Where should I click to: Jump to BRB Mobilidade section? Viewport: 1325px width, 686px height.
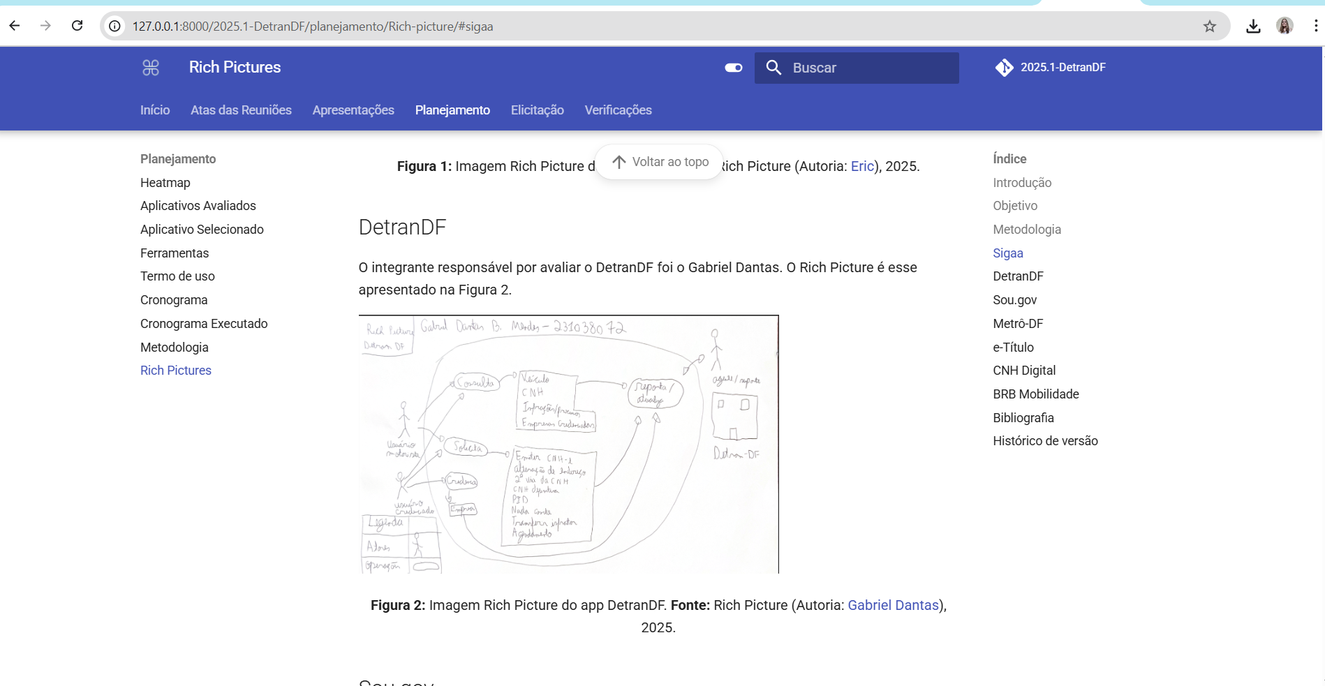pyautogui.click(x=1036, y=394)
